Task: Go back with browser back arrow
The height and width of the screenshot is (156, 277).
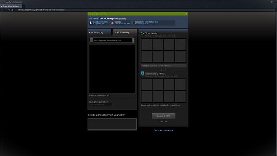Action: coord(2,10)
